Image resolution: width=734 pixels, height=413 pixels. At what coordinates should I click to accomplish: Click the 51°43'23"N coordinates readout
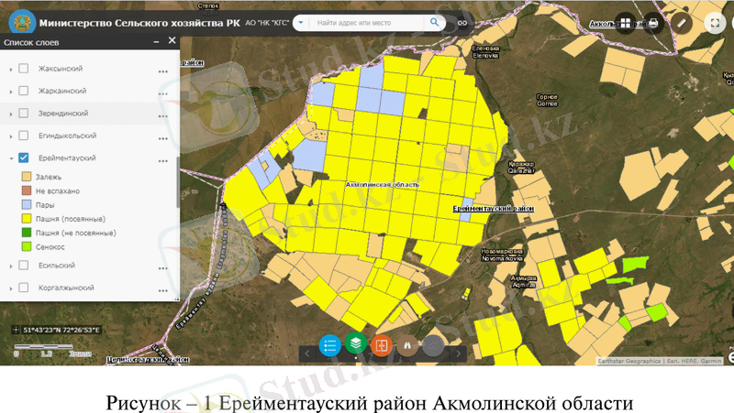pos(61,330)
